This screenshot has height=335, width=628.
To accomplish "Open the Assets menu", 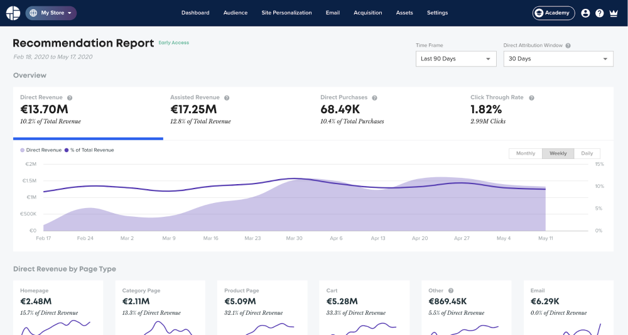I will pos(404,13).
